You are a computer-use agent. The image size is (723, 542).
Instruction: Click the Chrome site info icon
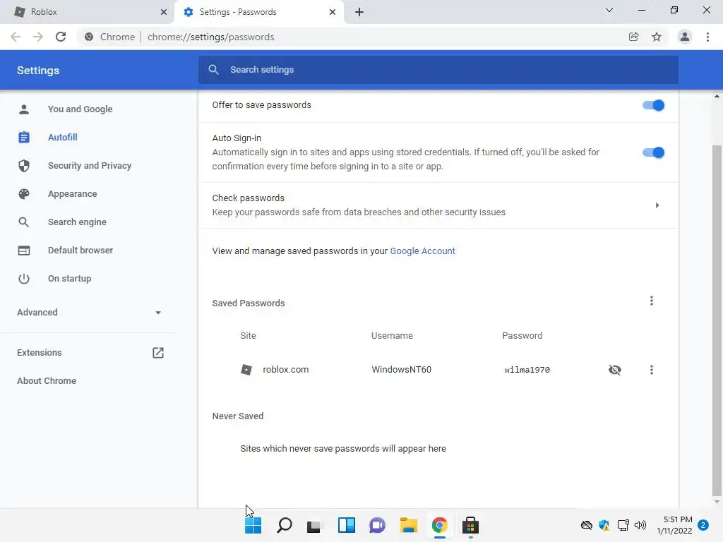(89, 37)
